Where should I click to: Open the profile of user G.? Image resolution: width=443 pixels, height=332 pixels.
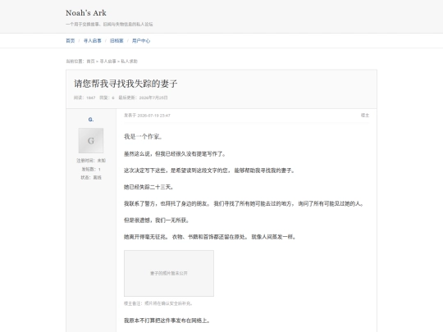[x=91, y=120]
